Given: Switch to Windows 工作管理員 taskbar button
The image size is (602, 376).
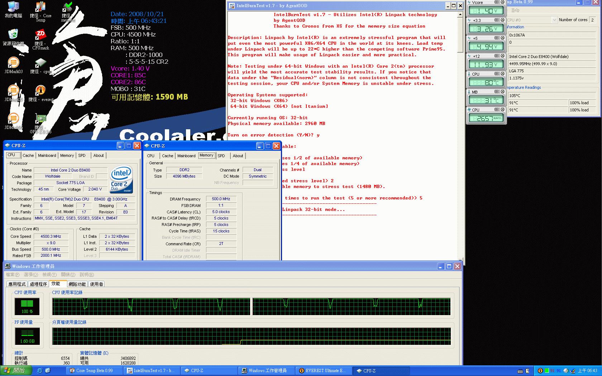Looking at the screenshot, I should pos(267,371).
